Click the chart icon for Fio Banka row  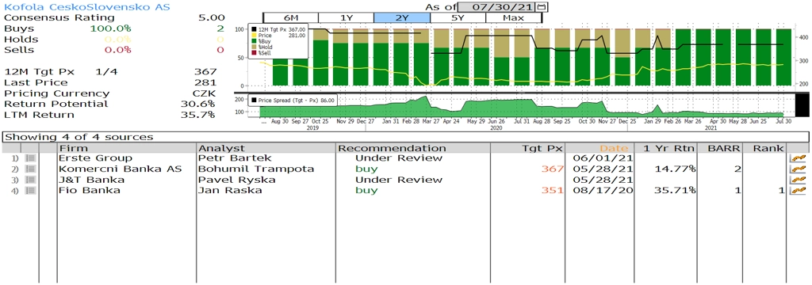pyautogui.click(x=799, y=191)
